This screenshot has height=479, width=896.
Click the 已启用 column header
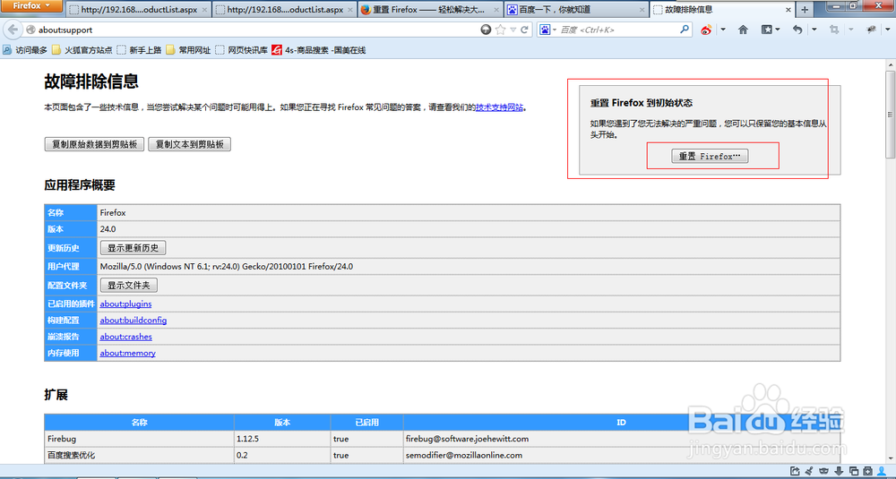click(x=366, y=423)
